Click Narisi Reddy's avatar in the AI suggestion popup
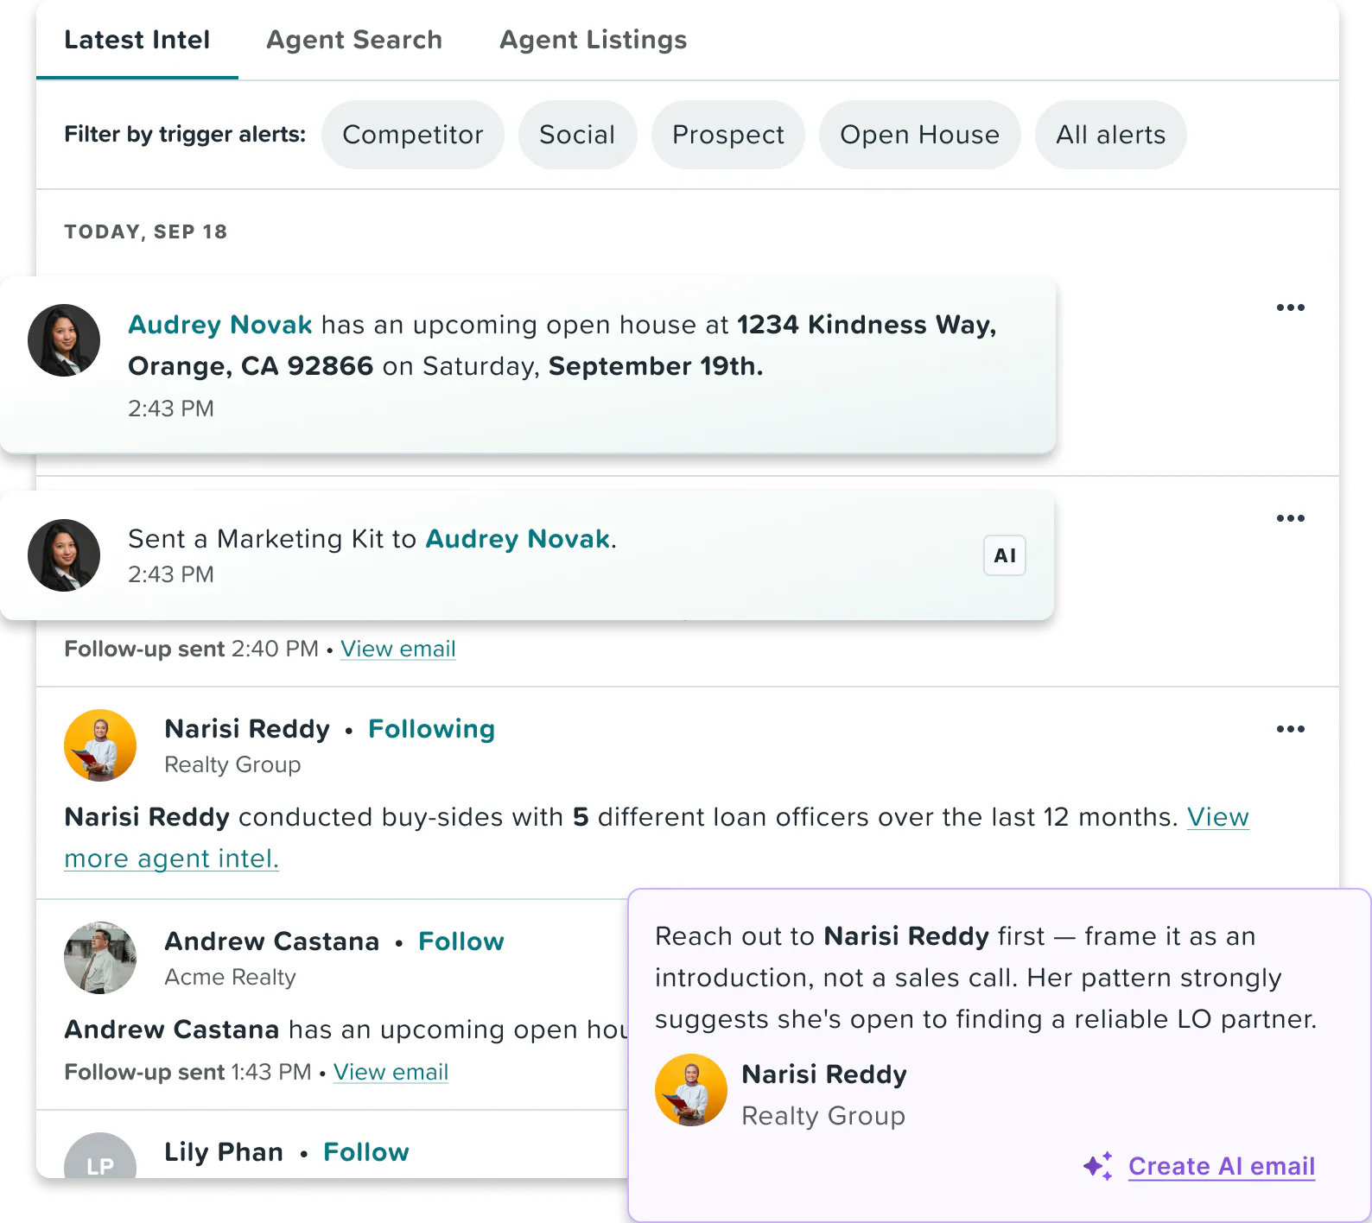The height and width of the screenshot is (1223, 1372). [x=691, y=1090]
